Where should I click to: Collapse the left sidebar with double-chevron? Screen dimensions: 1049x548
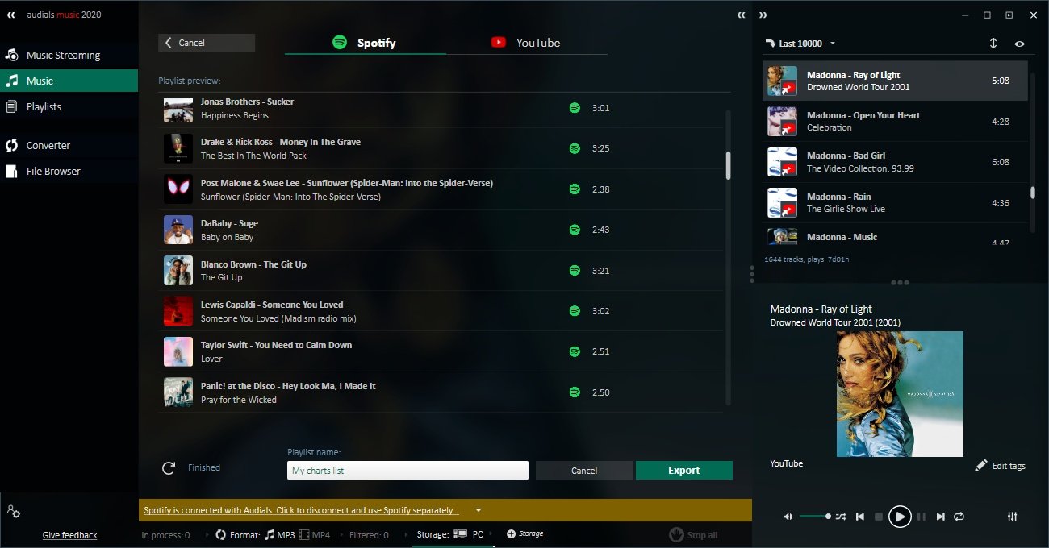[11, 15]
